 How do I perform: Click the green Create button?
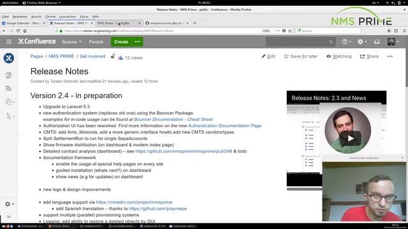(121, 42)
